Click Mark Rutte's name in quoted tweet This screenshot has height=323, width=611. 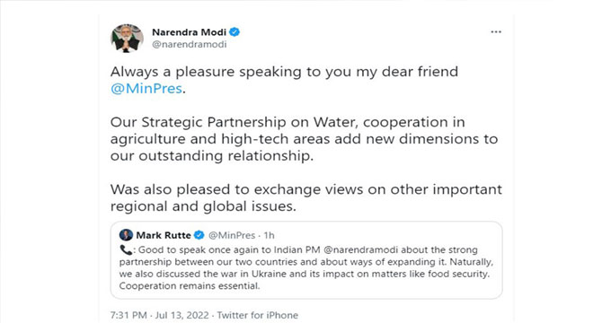tap(164, 235)
